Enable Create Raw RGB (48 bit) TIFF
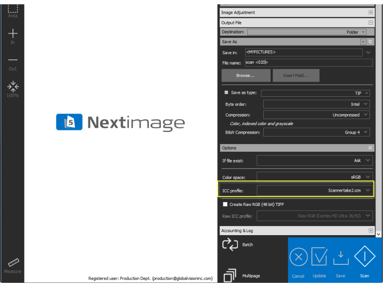Viewport: 385px width, 285px height. [225, 204]
